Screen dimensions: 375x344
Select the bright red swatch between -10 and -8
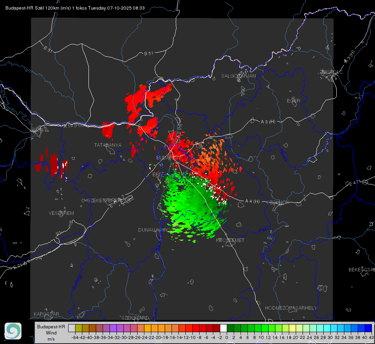coord(196,328)
